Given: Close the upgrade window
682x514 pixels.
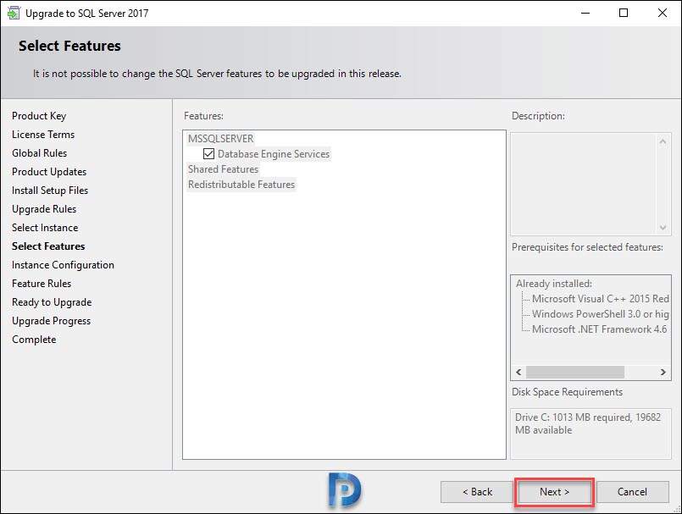Looking at the screenshot, I should click(x=662, y=13).
